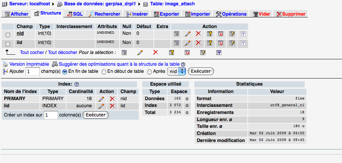Viewport: 342px width, 163px height.
Task: Open Index help question mark icon
Action: [x=77, y=84]
